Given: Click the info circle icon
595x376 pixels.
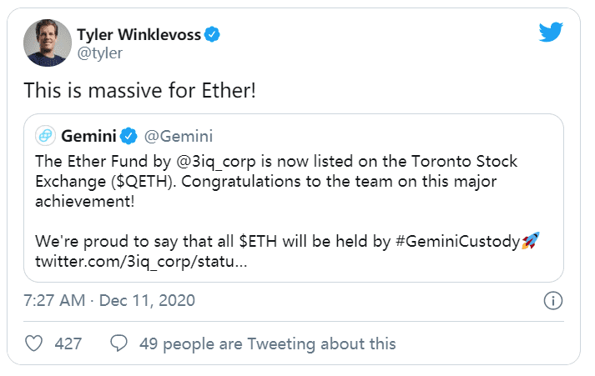Looking at the screenshot, I should click(552, 300).
